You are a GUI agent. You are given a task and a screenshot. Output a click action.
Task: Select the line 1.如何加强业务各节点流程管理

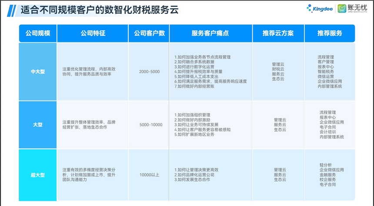(x=203, y=57)
